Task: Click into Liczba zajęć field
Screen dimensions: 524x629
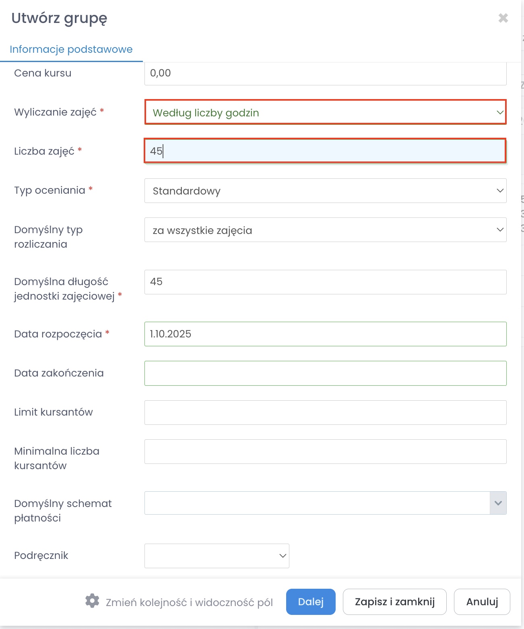Action: (325, 151)
